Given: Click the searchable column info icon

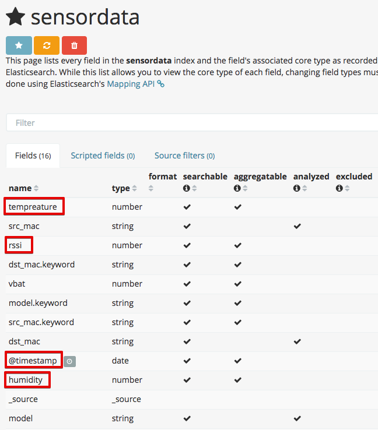Looking at the screenshot, I should [187, 188].
